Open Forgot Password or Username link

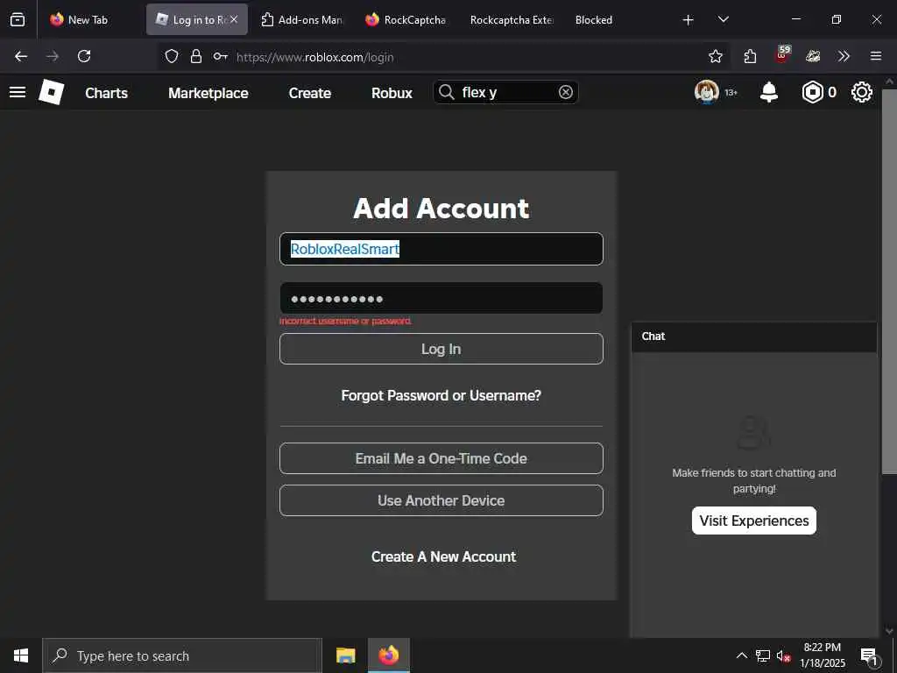(x=441, y=395)
